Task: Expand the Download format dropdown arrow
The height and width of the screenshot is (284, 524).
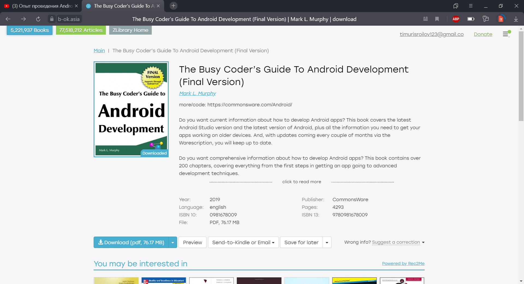Action: tap(173, 242)
